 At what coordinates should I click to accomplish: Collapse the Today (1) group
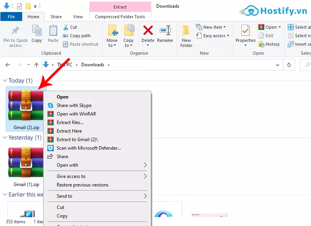[5, 81]
